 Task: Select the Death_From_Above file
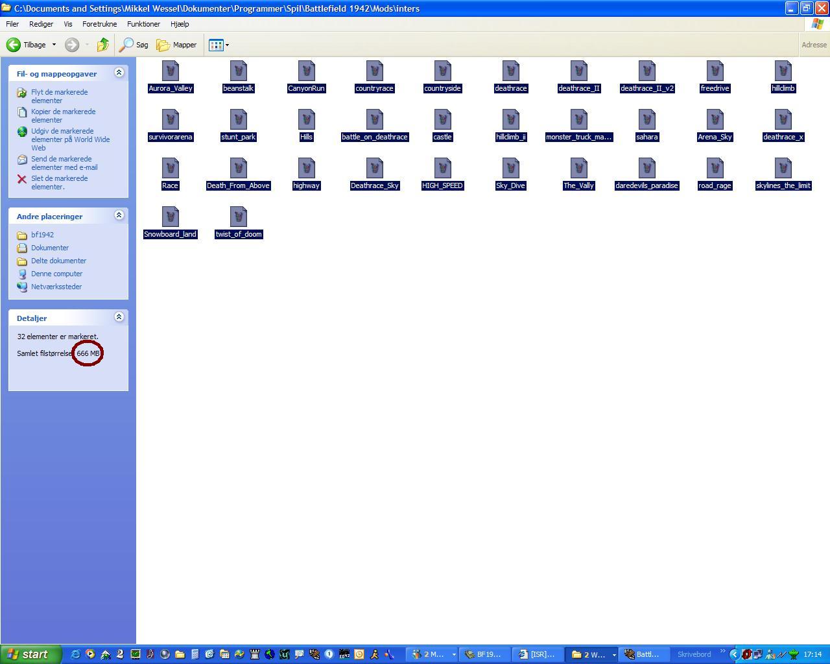(x=238, y=174)
